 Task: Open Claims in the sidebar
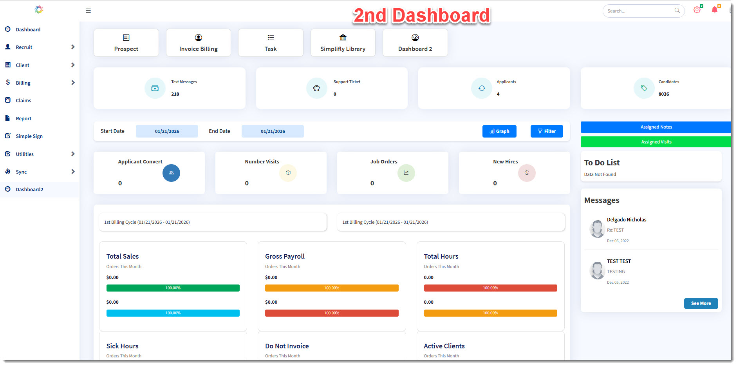tap(23, 101)
